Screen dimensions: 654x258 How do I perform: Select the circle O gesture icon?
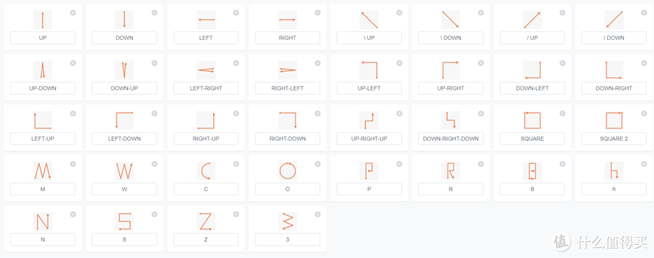(x=288, y=171)
